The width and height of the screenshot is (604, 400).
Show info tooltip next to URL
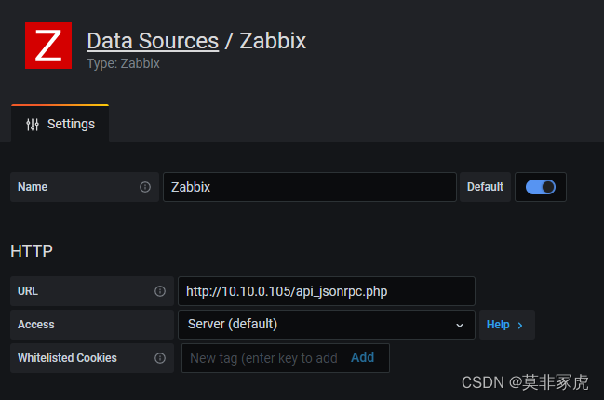click(160, 291)
